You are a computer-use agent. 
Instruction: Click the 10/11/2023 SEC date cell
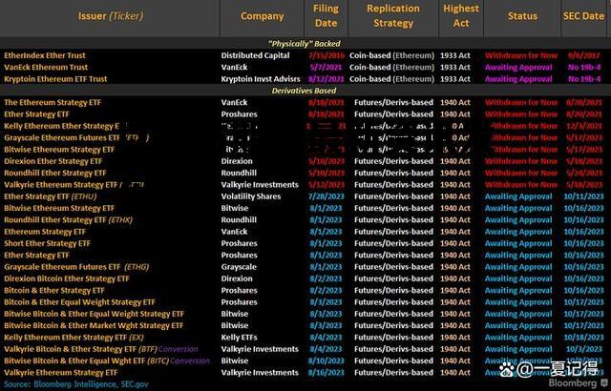click(583, 196)
